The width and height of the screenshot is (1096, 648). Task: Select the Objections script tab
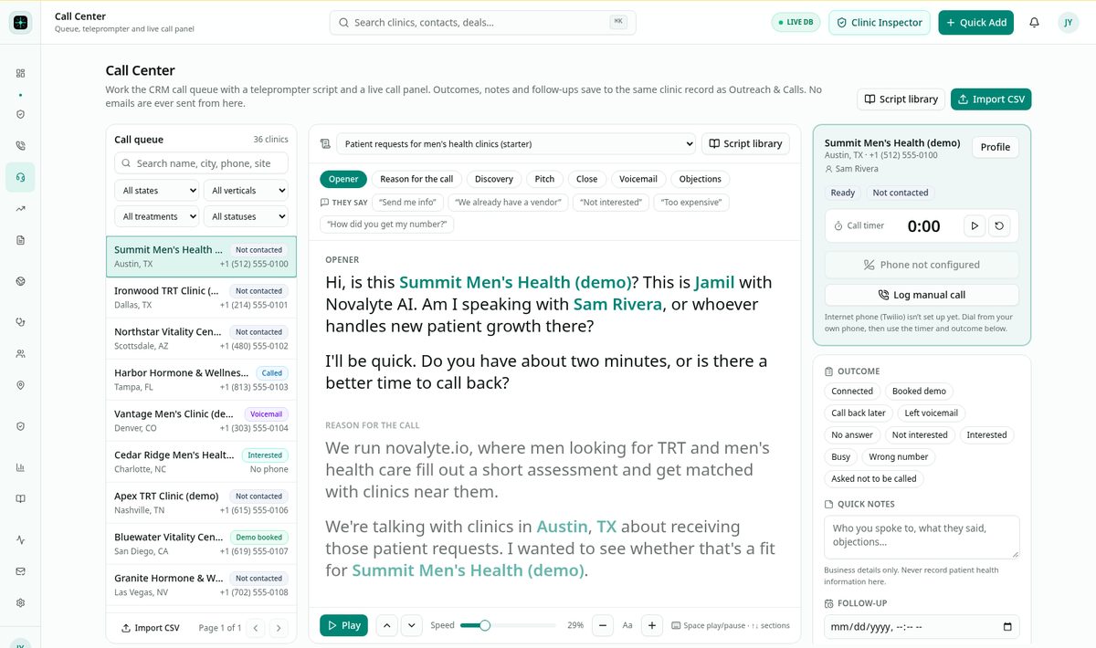tap(701, 179)
